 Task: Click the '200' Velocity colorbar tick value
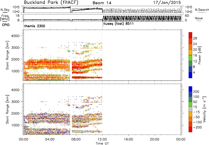(196, 92)
